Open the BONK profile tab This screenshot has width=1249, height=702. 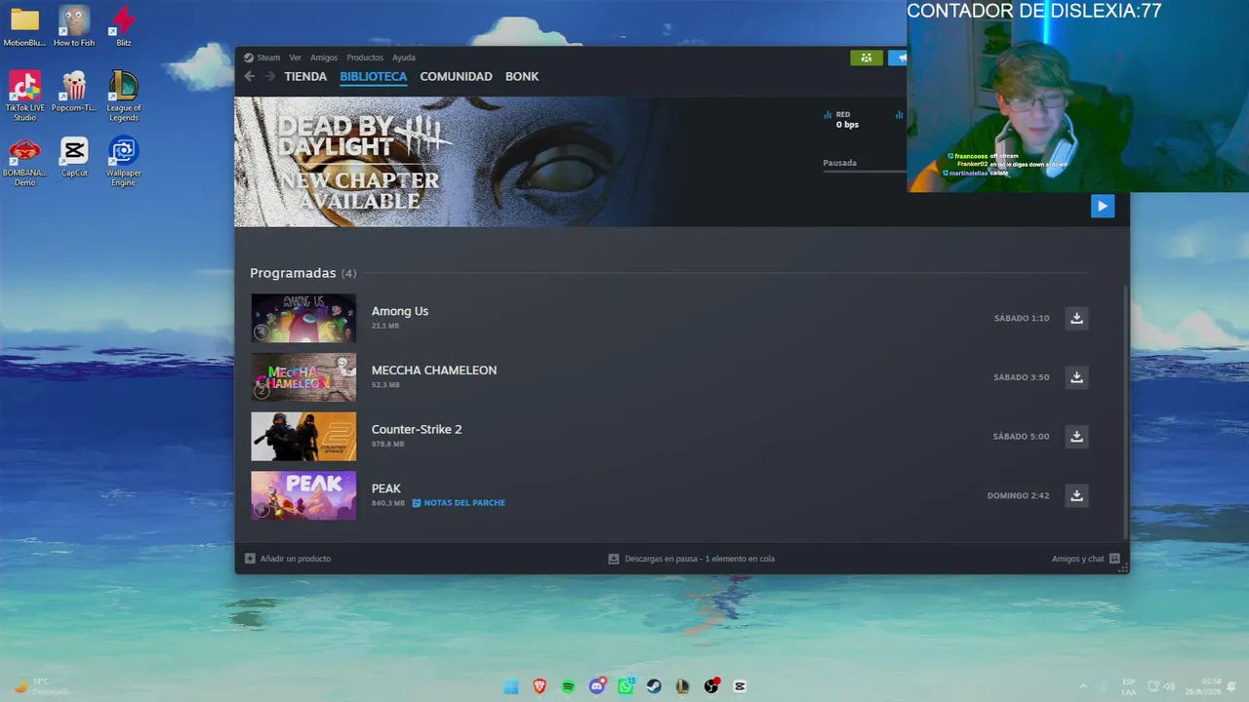click(522, 76)
